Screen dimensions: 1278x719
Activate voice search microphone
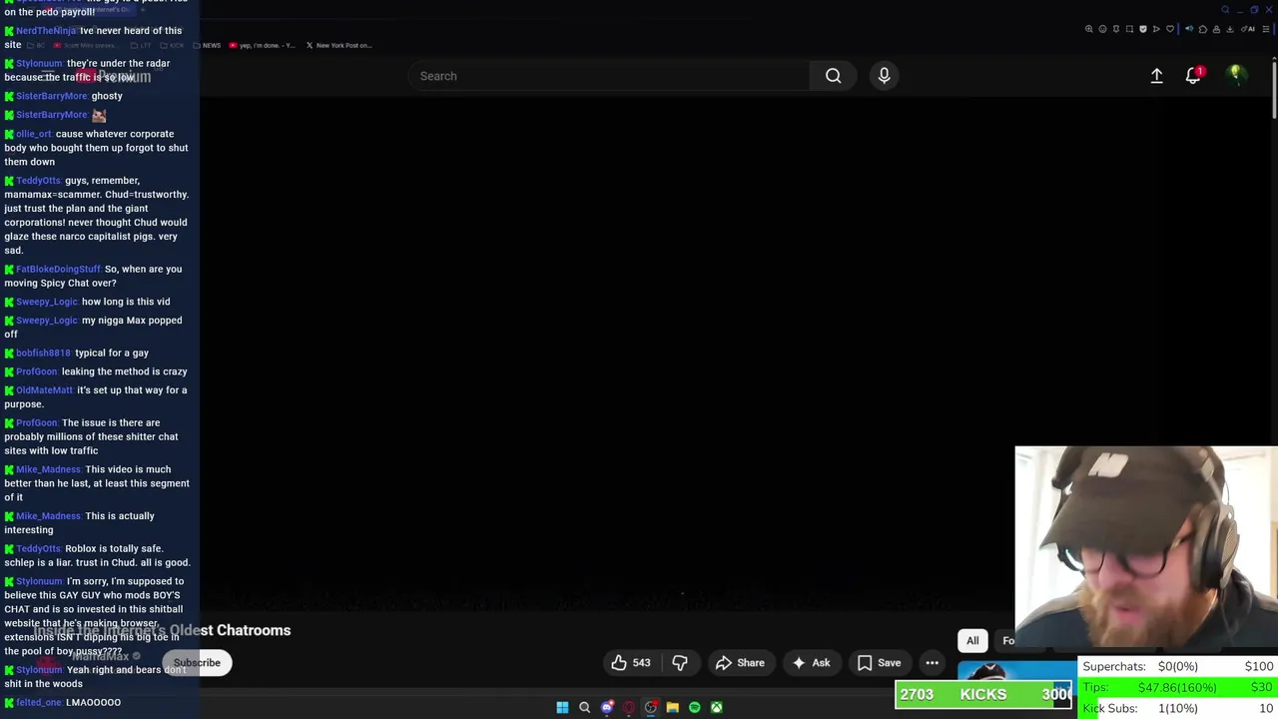pyautogui.click(x=884, y=76)
